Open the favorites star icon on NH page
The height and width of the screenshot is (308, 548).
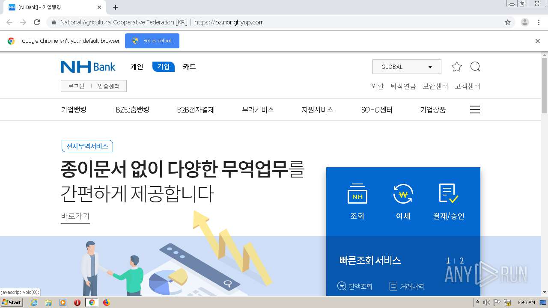(x=457, y=67)
